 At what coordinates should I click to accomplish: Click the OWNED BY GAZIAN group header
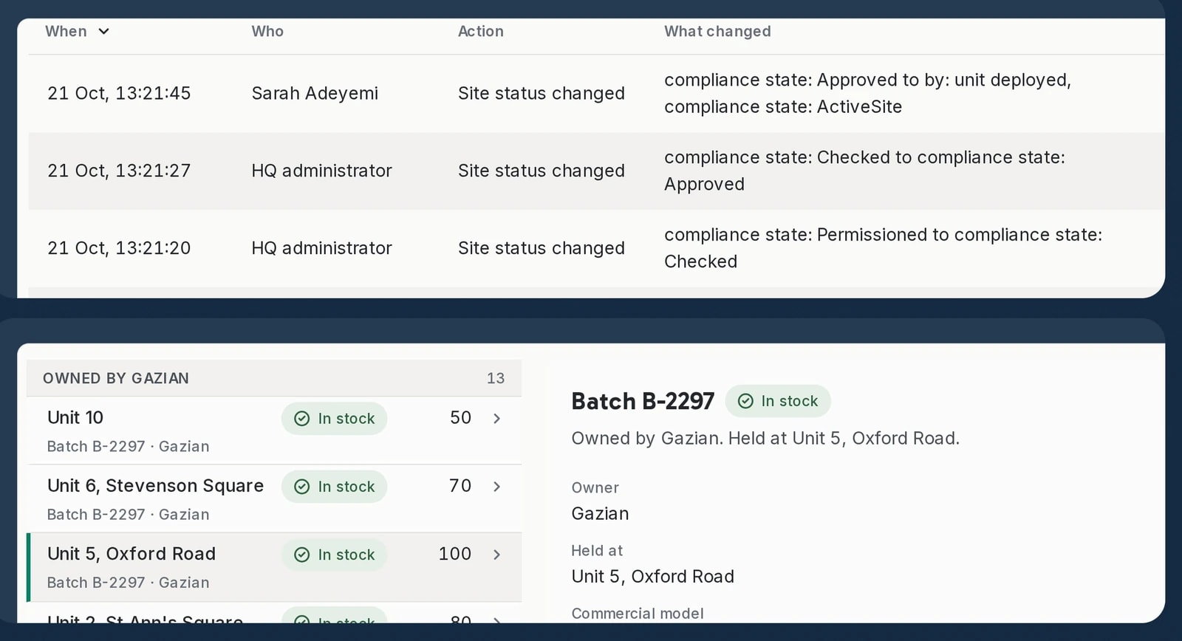(274, 378)
